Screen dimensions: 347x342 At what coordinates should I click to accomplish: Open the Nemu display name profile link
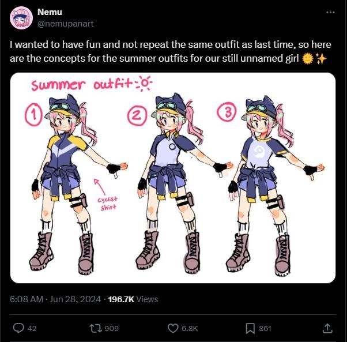click(x=50, y=12)
